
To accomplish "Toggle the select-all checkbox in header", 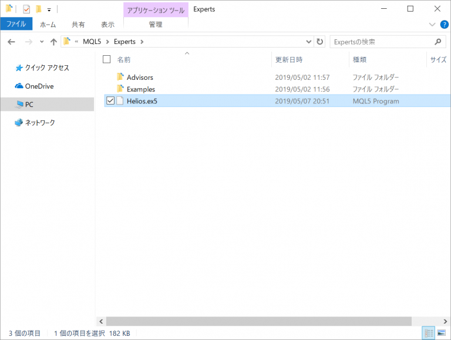I will tap(106, 59).
